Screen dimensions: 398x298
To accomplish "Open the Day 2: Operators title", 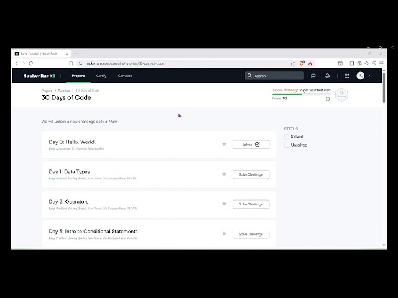I will coord(68,202).
